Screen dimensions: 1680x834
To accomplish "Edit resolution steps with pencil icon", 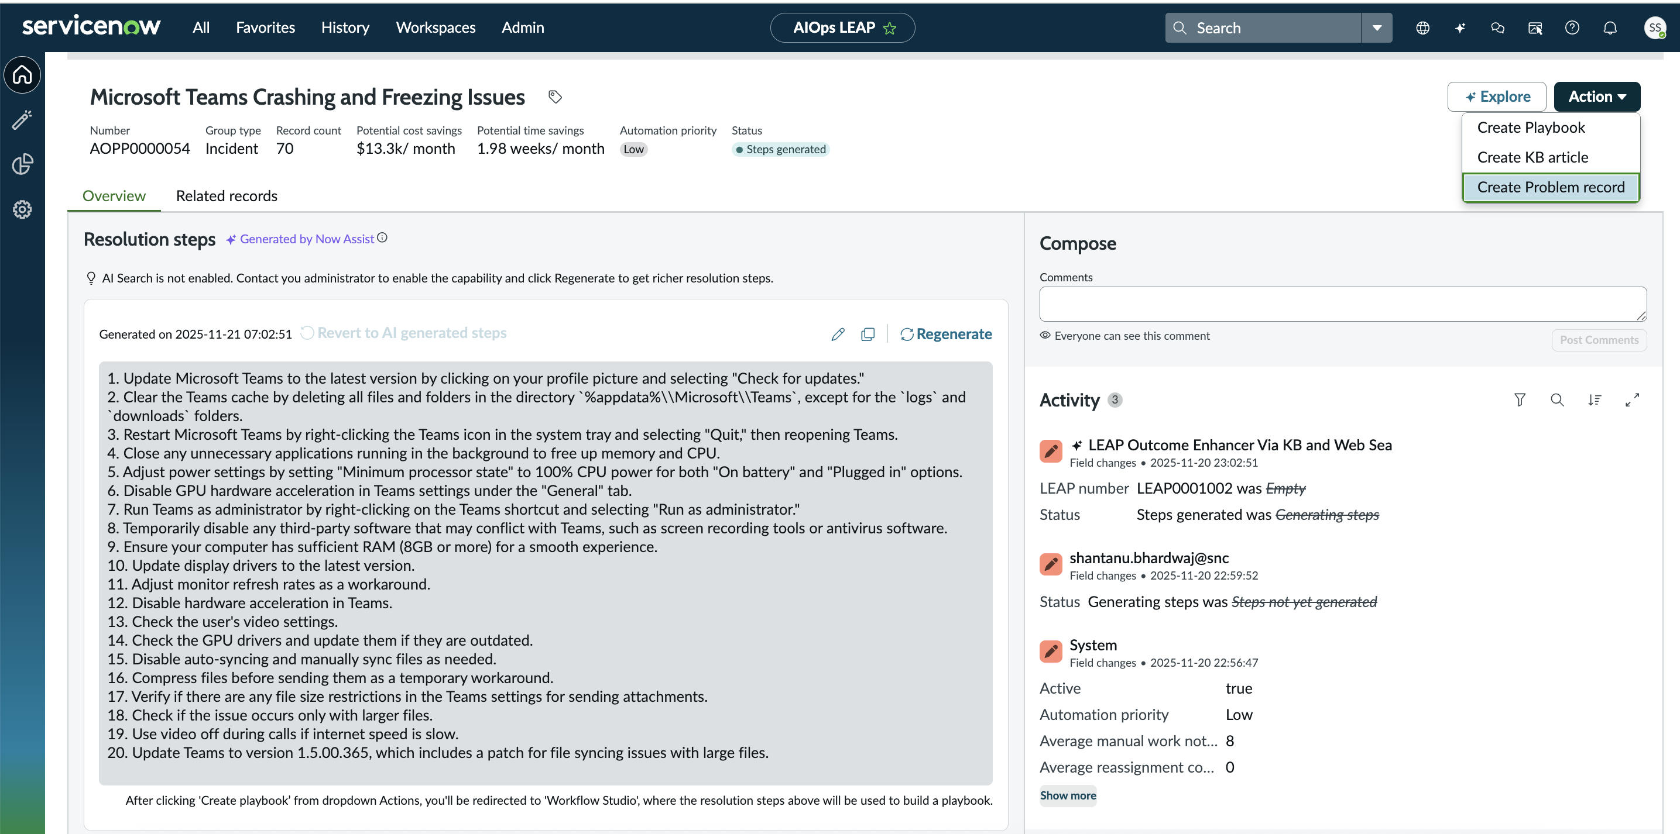I will click(x=838, y=335).
